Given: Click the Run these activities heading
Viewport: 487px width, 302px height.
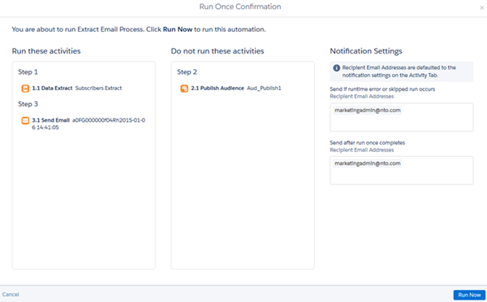Looking at the screenshot, I should [46, 51].
